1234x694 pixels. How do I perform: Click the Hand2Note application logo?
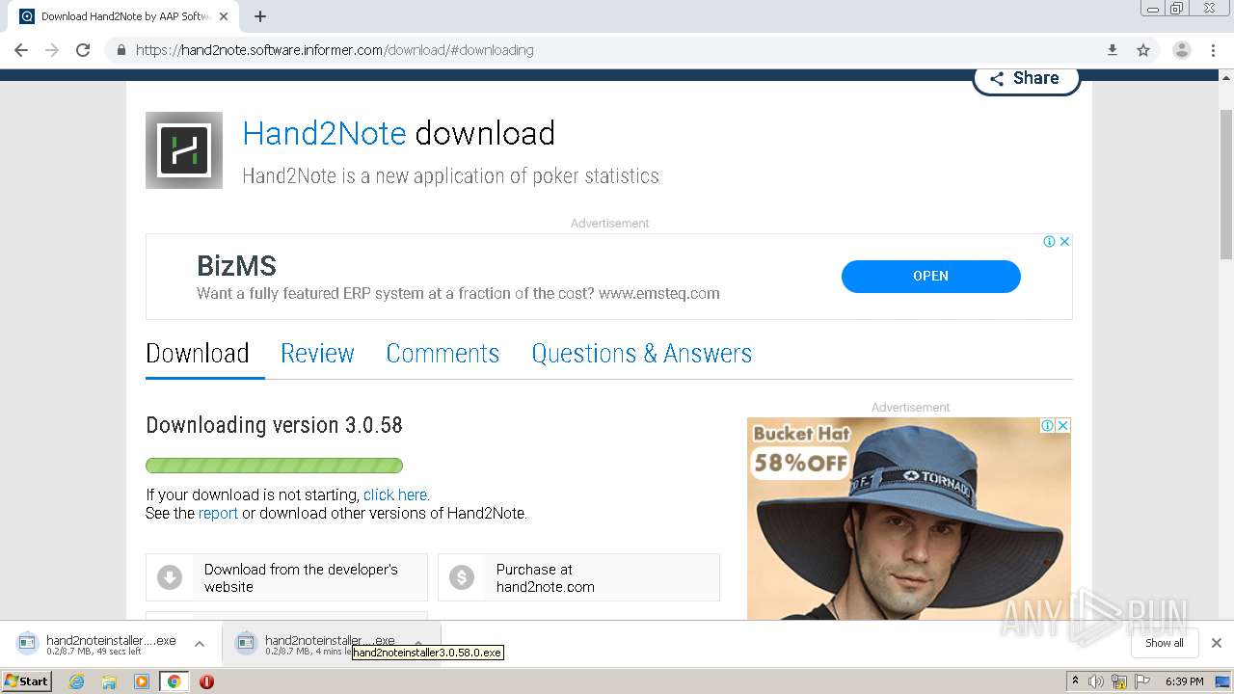click(x=184, y=150)
